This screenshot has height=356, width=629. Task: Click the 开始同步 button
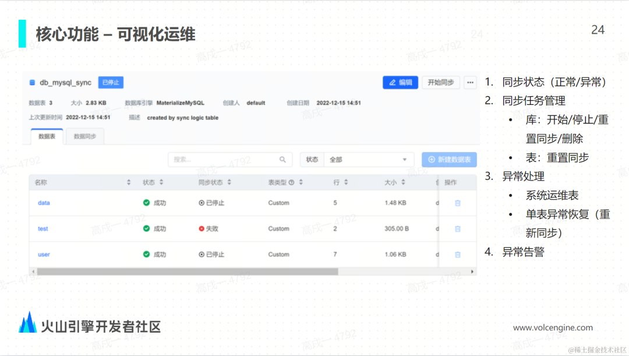click(440, 82)
